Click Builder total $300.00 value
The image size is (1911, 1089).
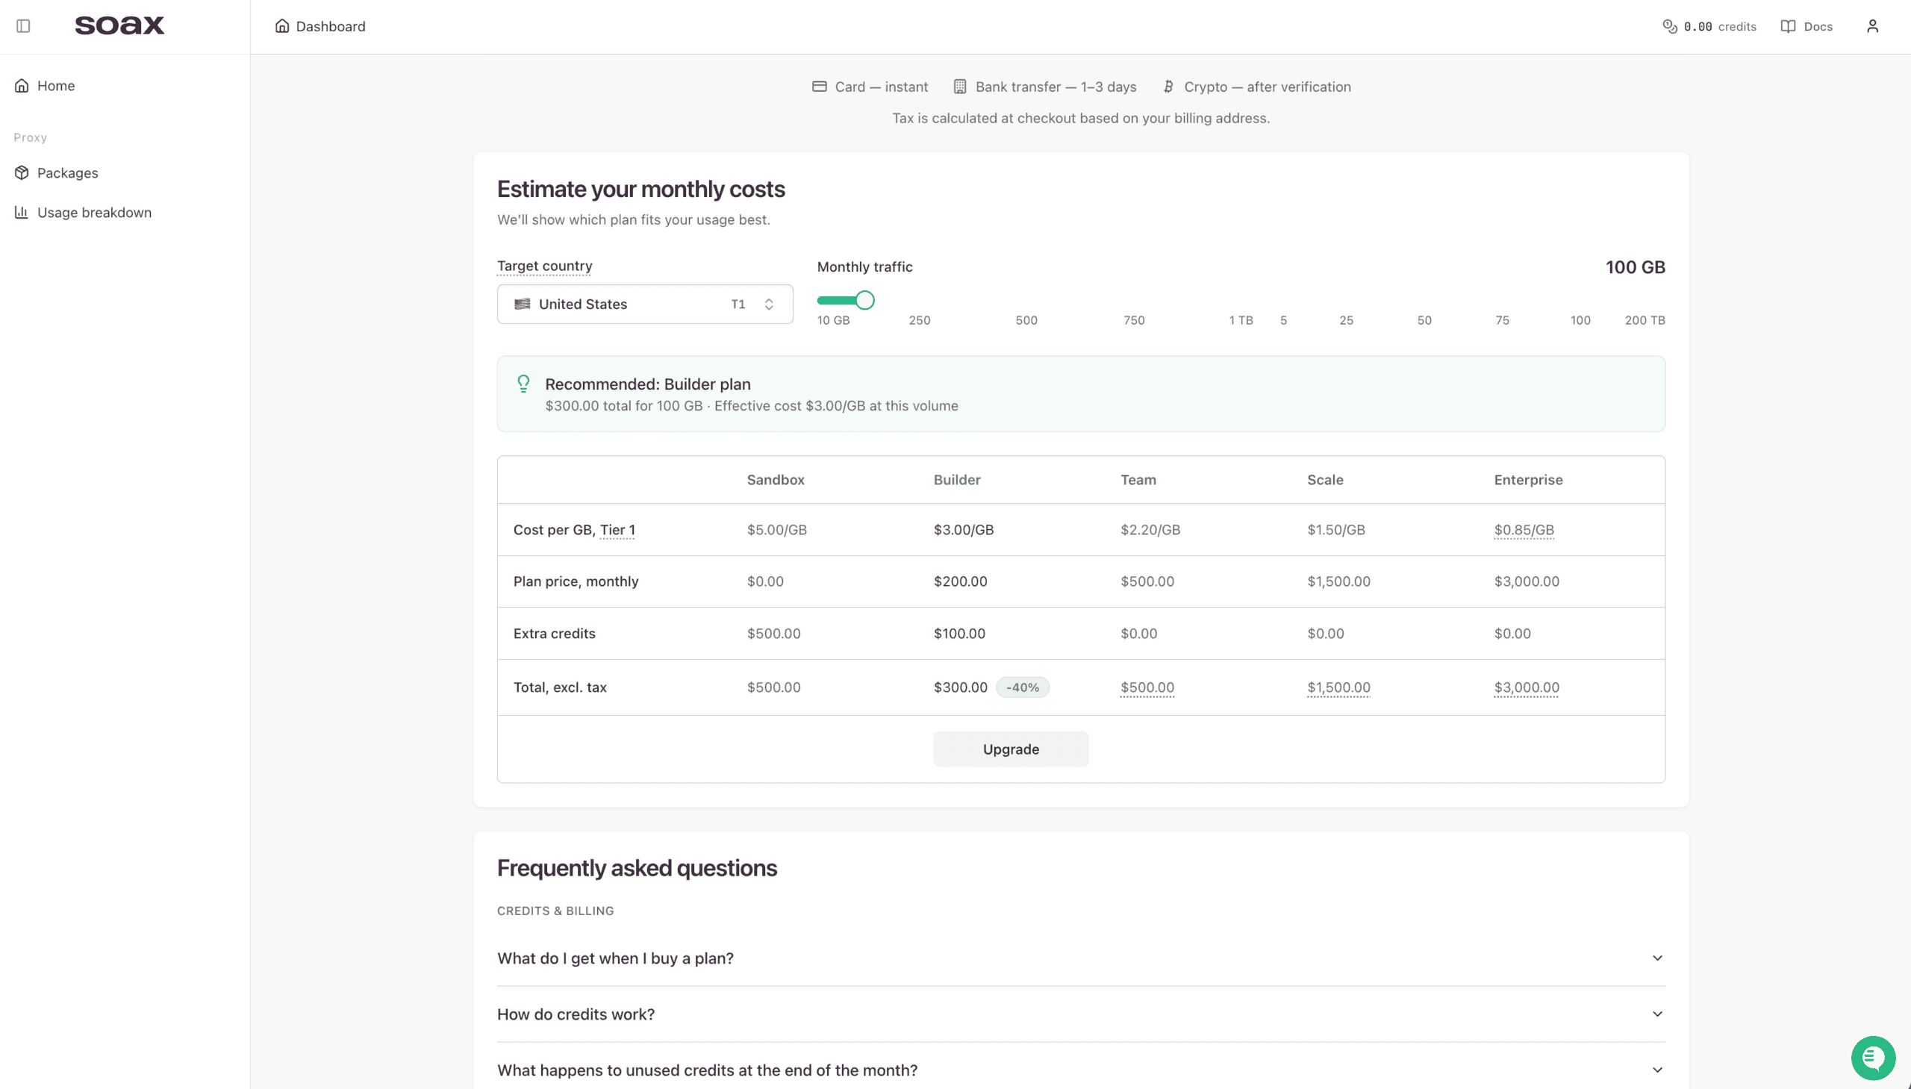click(x=961, y=687)
